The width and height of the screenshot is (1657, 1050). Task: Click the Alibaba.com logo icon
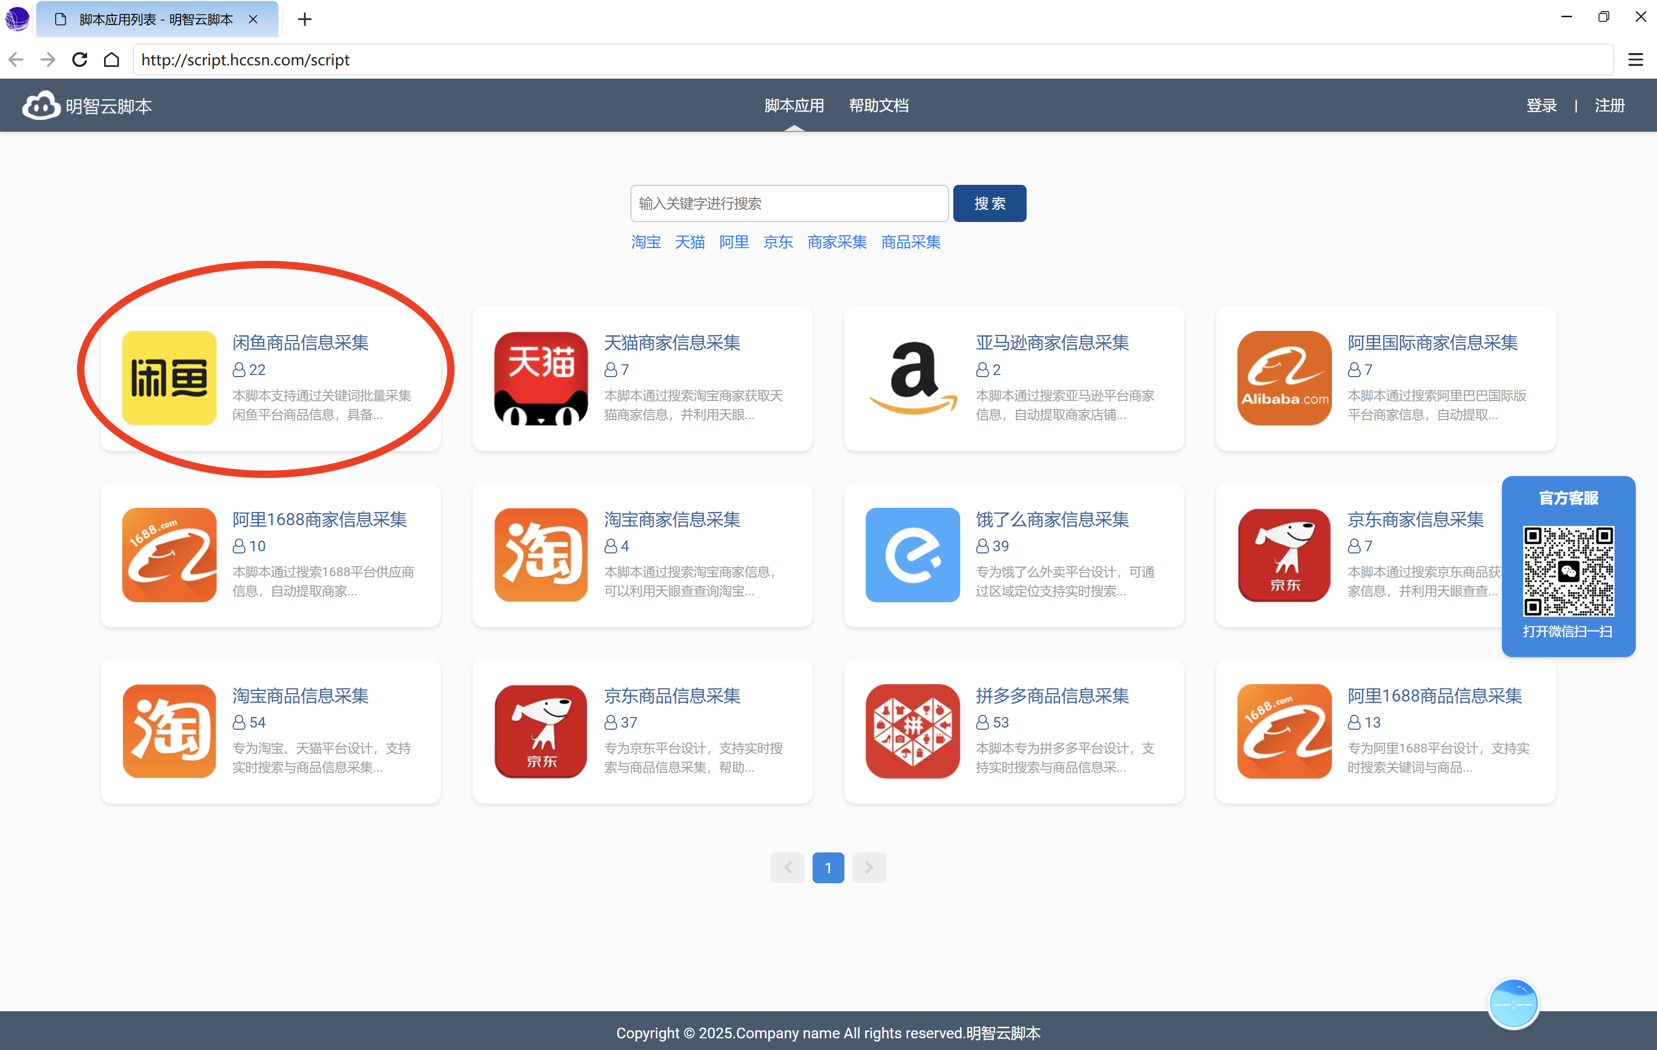pyautogui.click(x=1285, y=378)
